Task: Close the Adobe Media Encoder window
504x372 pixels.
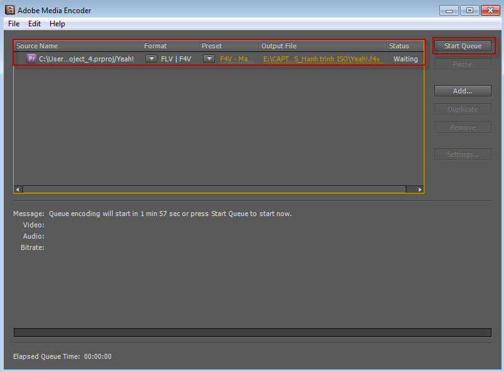Action: pyautogui.click(x=490, y=11)
